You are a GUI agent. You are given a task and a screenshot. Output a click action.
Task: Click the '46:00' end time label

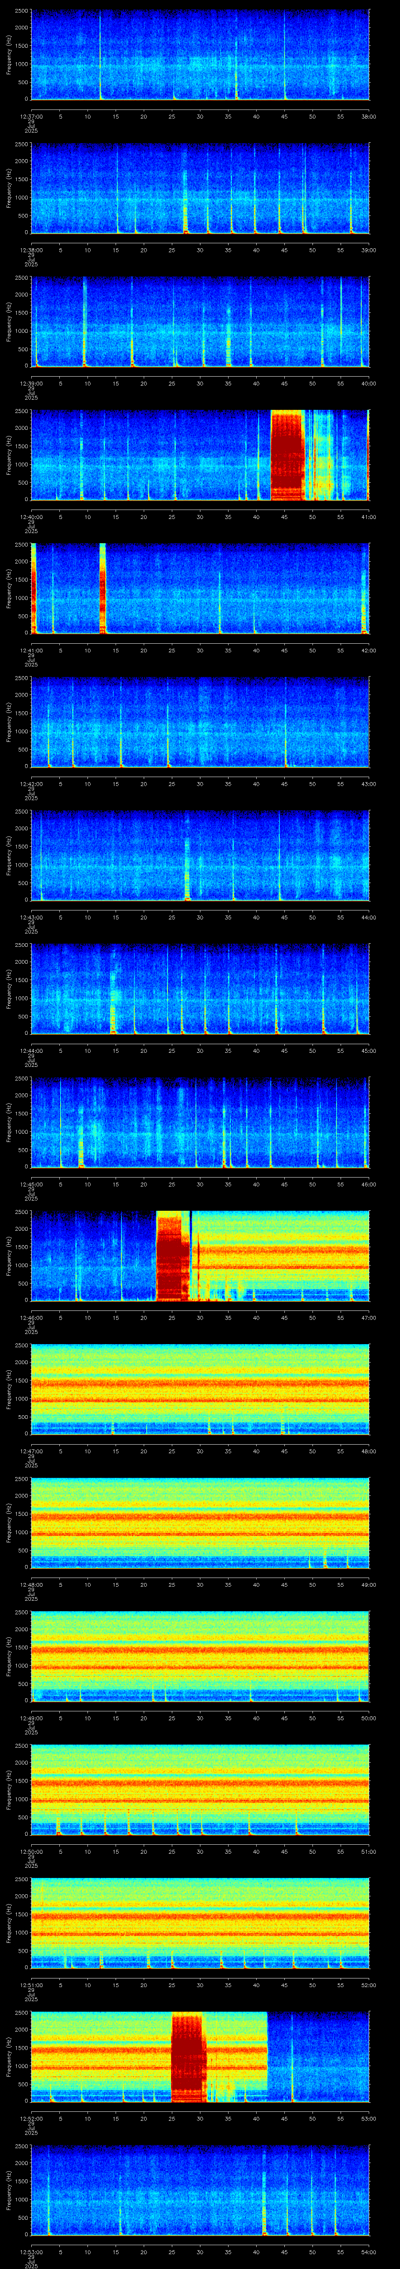pyautogui.click(x=368, y=1184)
